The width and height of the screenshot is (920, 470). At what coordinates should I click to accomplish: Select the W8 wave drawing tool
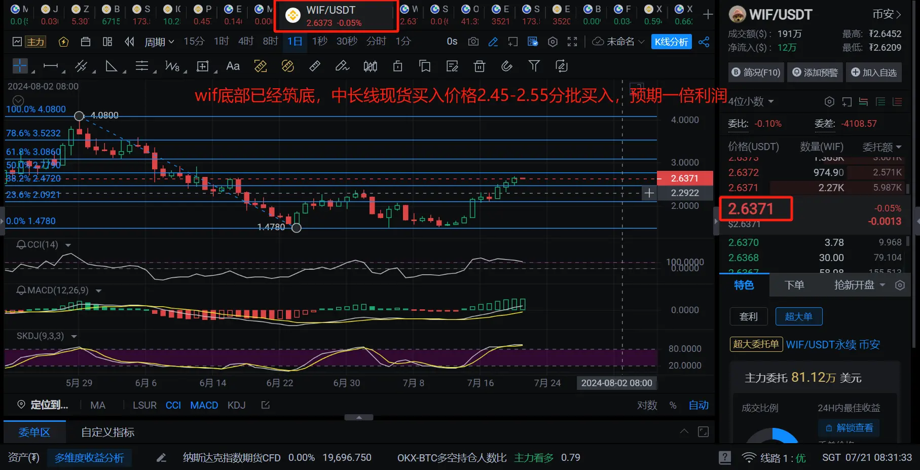point(172,66)
